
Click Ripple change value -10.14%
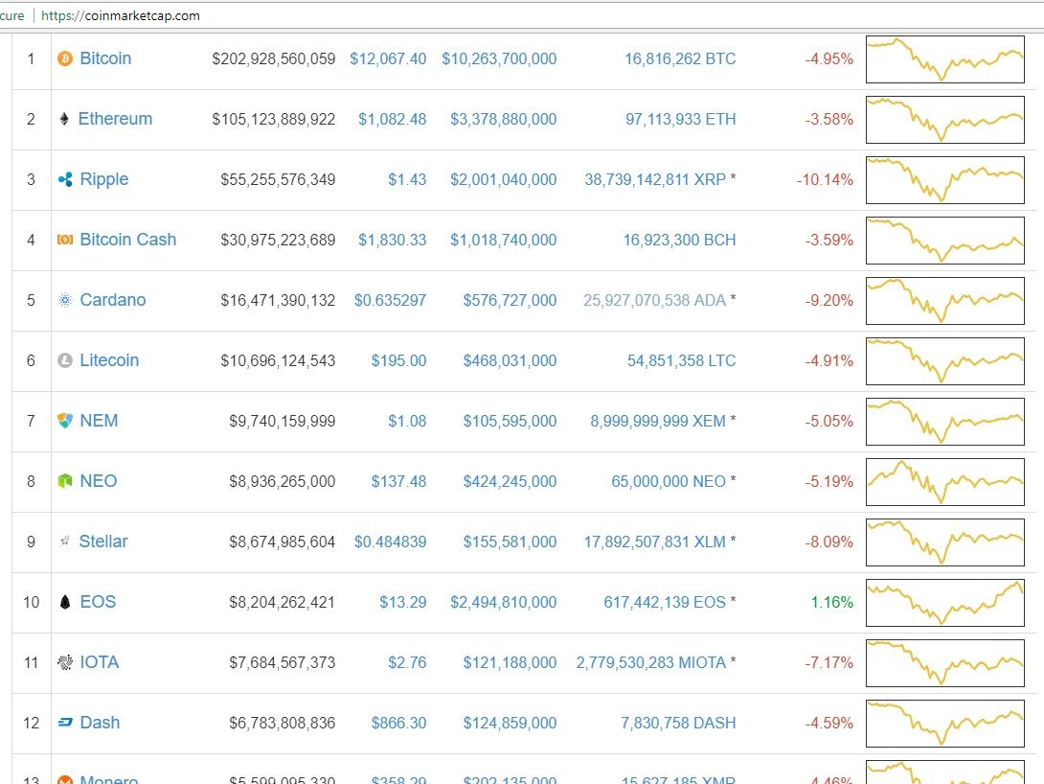pyautogui.click(x=825, y=179)
